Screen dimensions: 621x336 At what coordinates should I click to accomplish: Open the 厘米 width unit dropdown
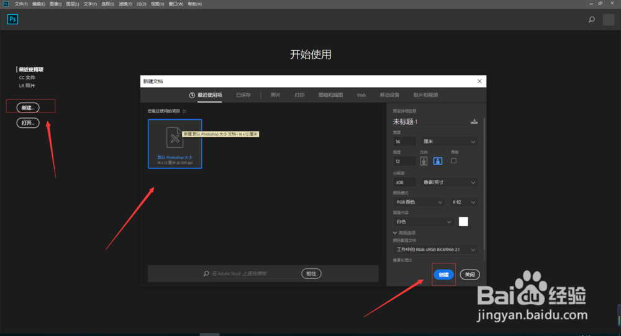449,142
